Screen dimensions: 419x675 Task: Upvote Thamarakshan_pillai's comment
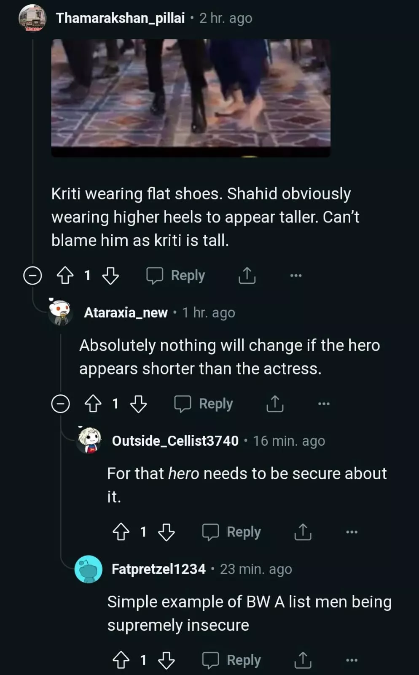click(65, 276)
